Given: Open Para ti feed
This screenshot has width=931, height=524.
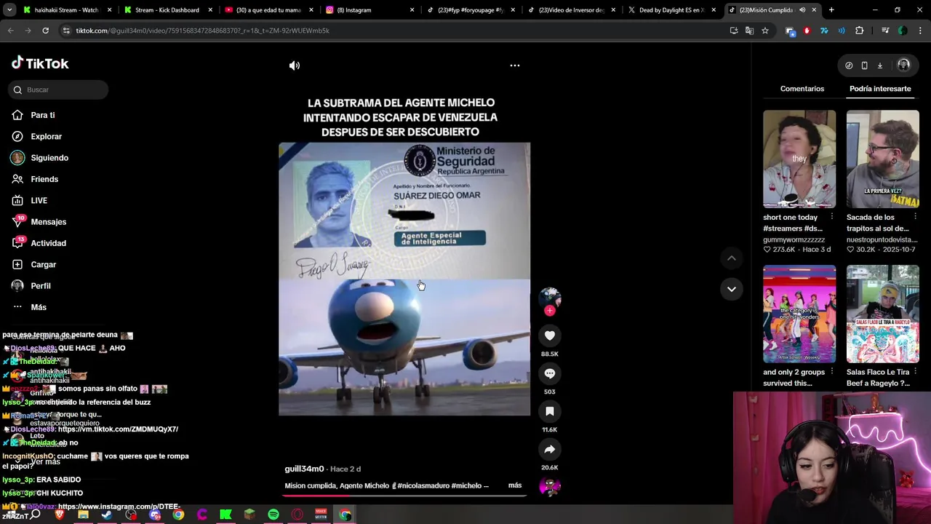Looking at the screenshot, I should point(43,115).
